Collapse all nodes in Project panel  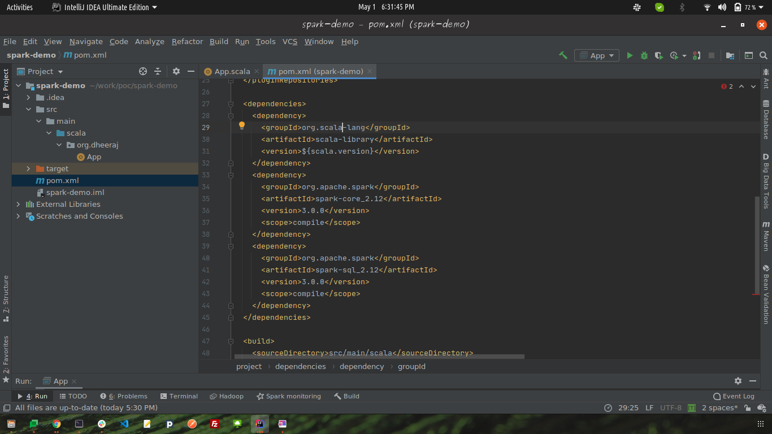(158, 71)
